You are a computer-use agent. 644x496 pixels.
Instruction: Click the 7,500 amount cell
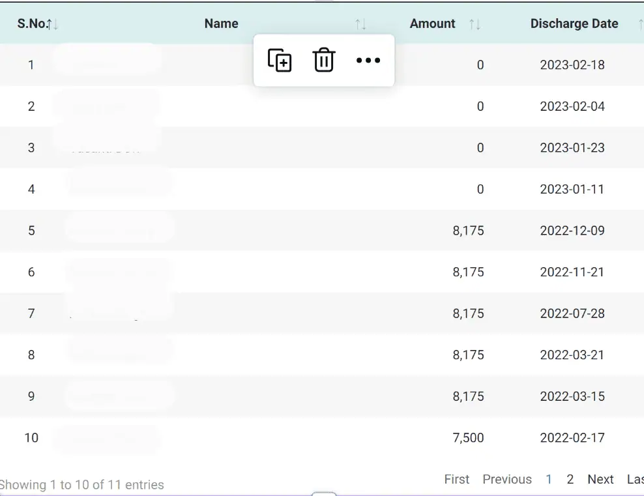[x=468, y=438]
